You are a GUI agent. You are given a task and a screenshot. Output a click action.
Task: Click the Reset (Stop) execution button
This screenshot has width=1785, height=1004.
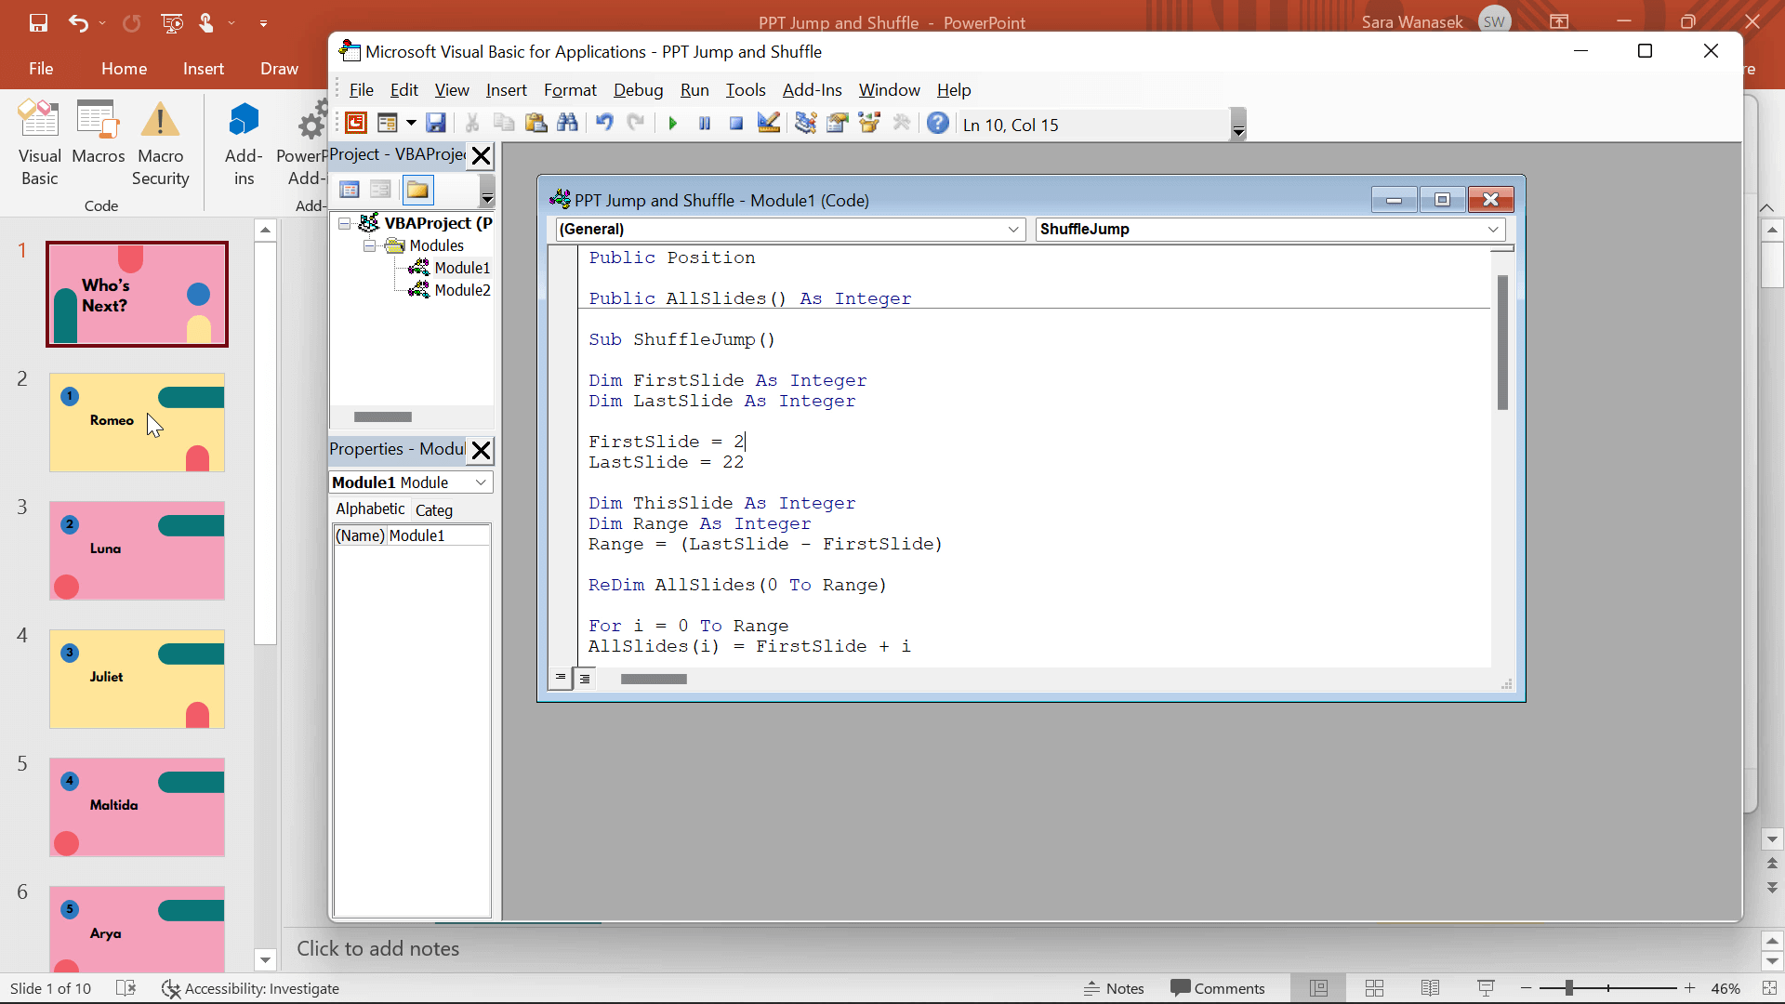(737, 124)
